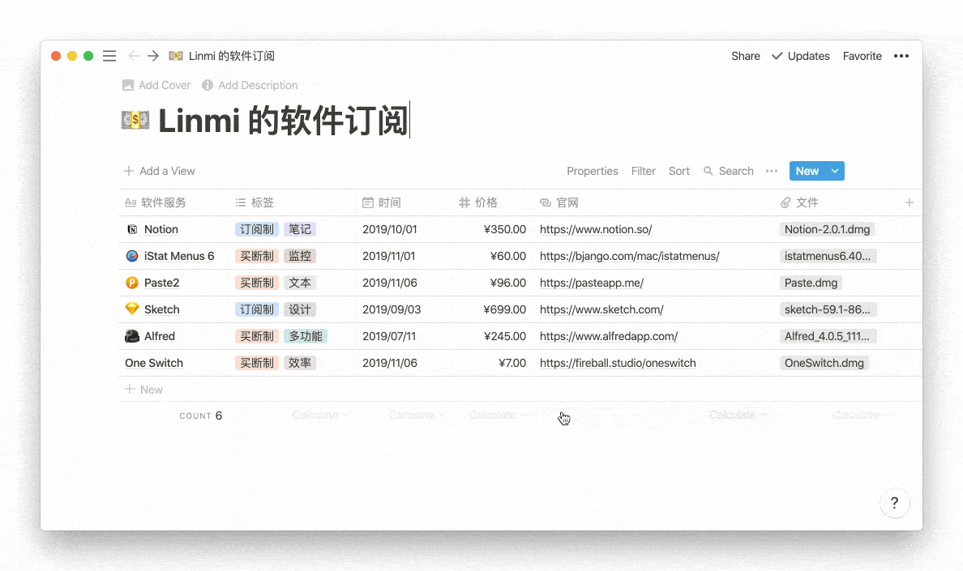The width and height of the screenshot is (963, 571).
Task: Open Properties in the database toolbar
Action: 593,171
